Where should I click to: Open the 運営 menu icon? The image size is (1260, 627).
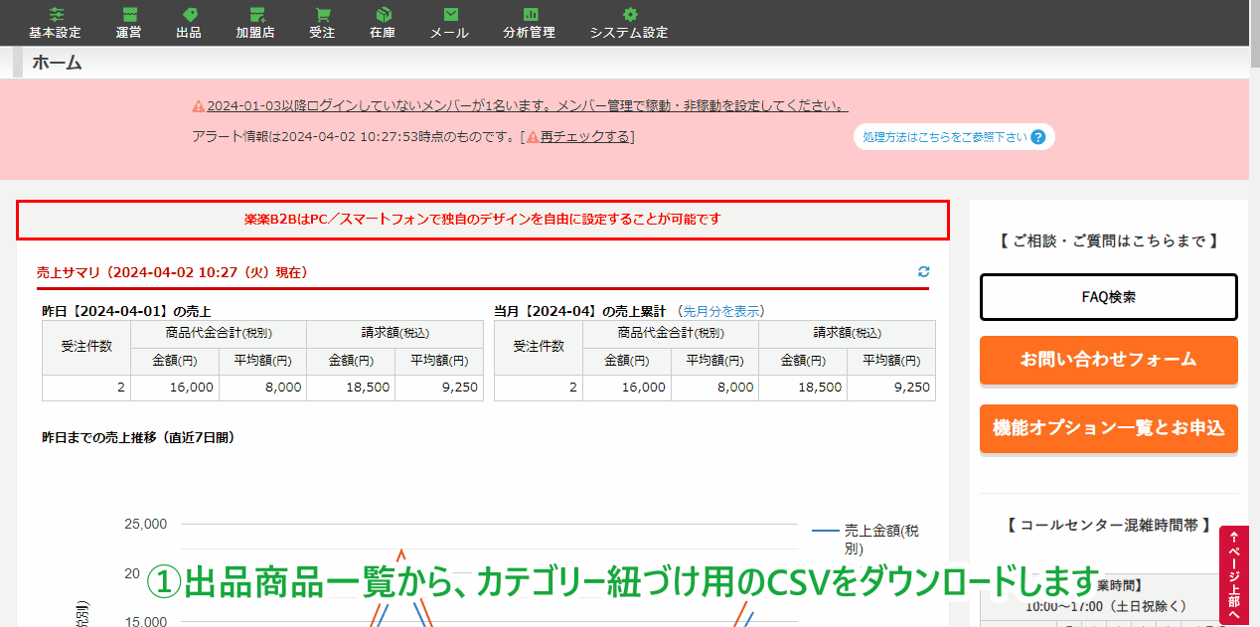click(x=128, y=15)
